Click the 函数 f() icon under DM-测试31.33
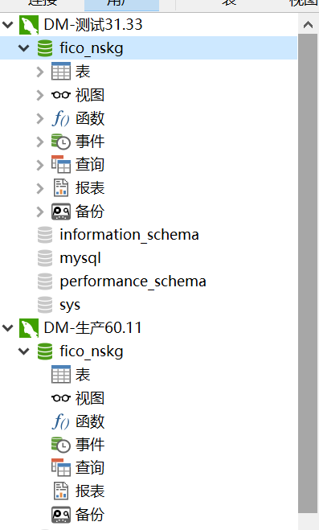 click(x=61, y=118)
